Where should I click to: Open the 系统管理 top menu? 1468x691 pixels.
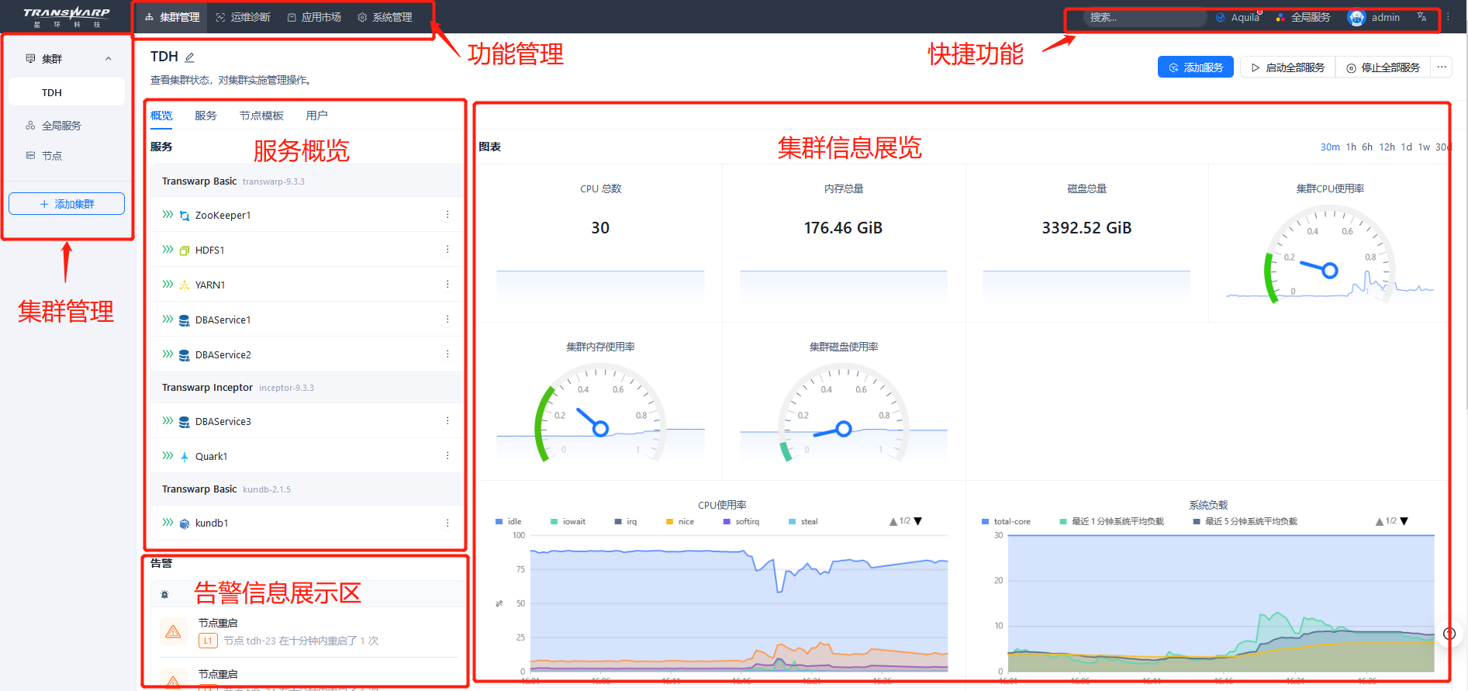pos(385,17)
